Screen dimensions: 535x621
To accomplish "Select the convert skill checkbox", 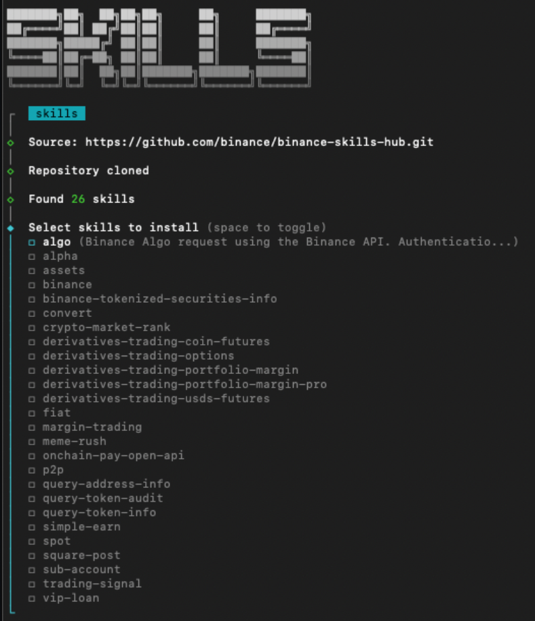I will point(32,314).
